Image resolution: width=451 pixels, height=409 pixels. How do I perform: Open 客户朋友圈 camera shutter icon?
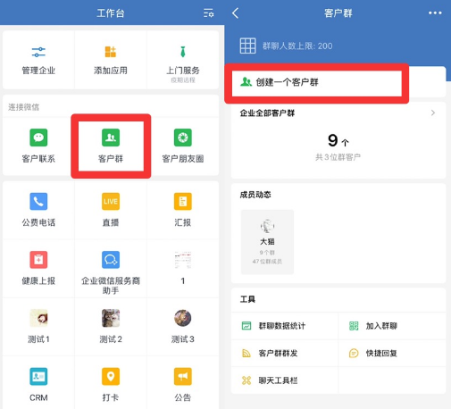183,138
